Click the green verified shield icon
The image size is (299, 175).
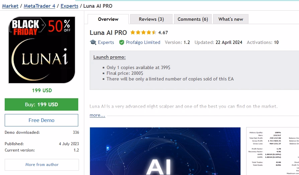pos(122,43)
